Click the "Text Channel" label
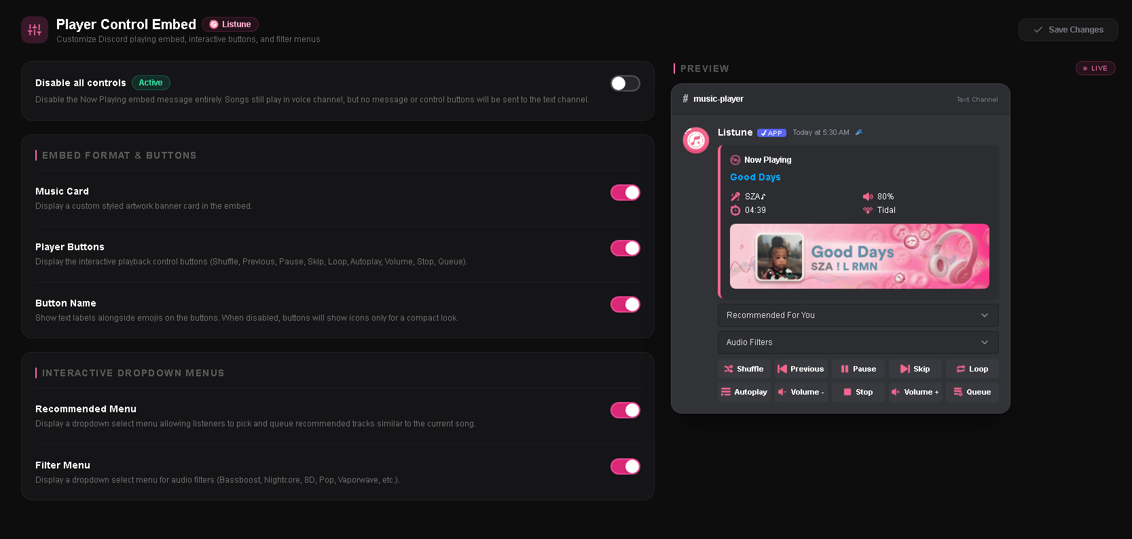Image resolution: width=1132 pixels, height=539 pixels. [x=977, y=100]
